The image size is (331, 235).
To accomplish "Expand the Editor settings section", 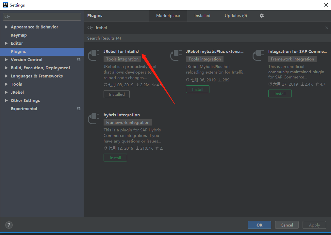I will (6, 43).
